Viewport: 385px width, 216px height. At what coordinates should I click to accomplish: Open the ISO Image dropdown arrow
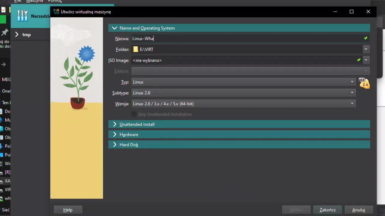click(366, 60)
